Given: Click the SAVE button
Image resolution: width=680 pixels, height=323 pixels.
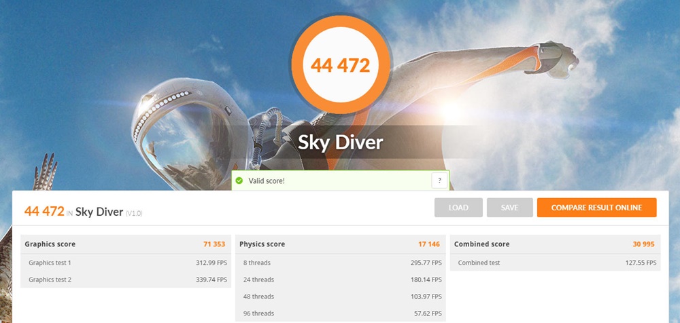Looking at the screenshot, I should click(x=509, y=208).
